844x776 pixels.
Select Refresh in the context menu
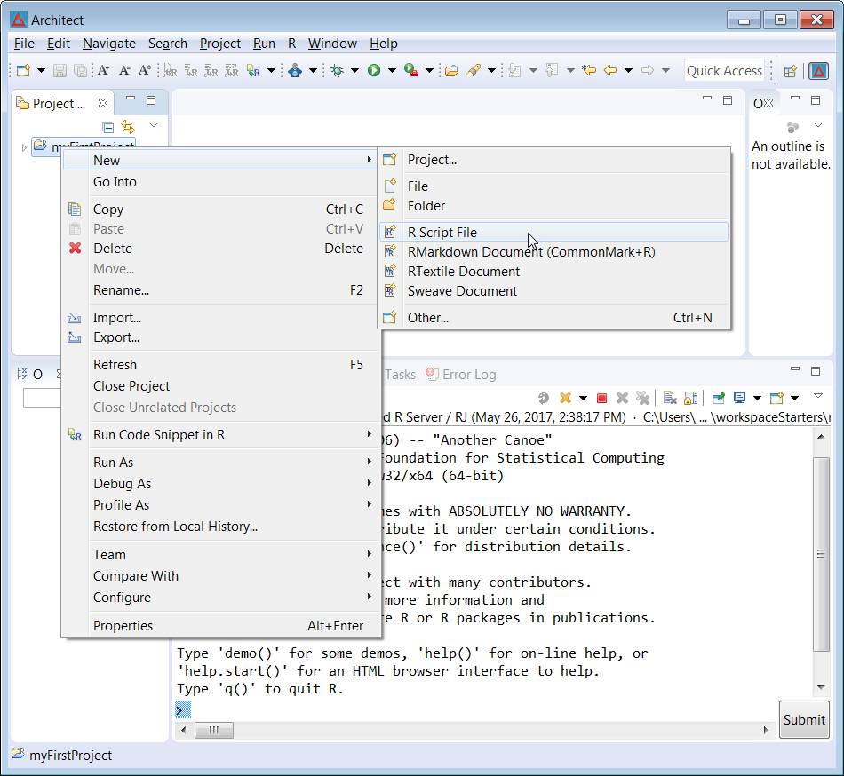222,365
